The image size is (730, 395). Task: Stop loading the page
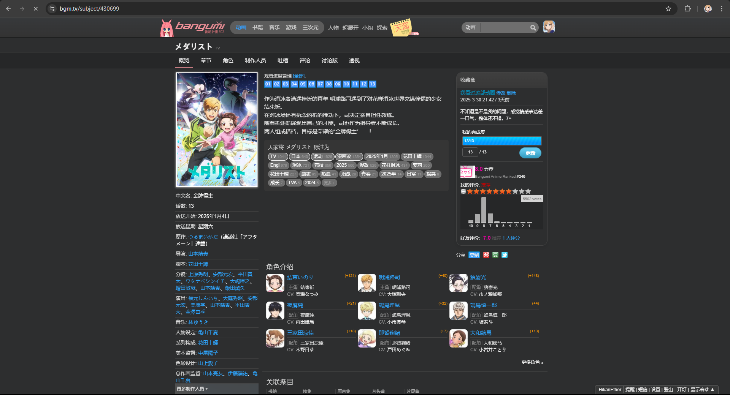coord(36,8)
